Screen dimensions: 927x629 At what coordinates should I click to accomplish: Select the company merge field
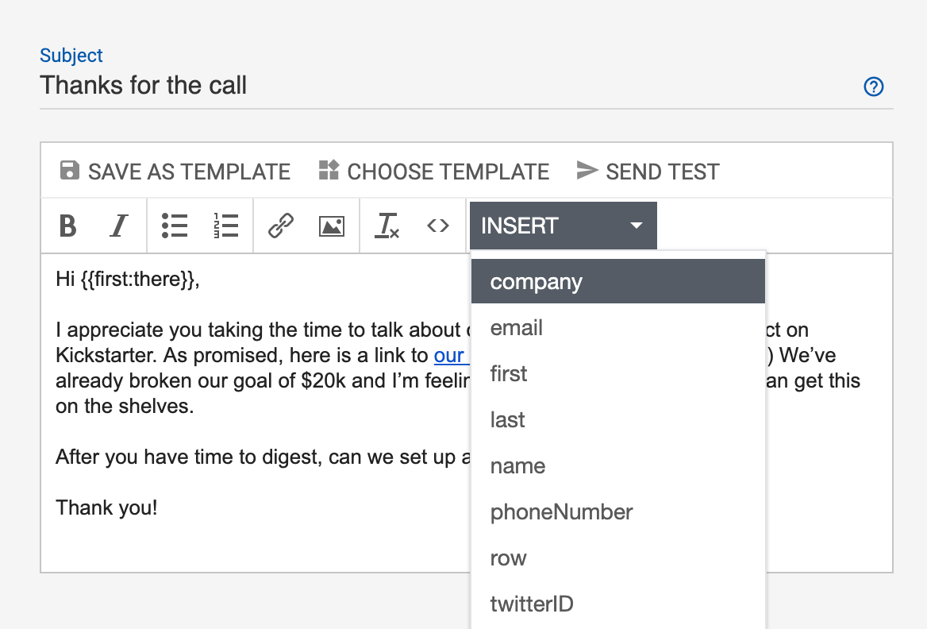point(537,281)
